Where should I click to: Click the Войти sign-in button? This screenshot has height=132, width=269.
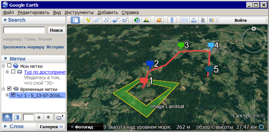240,20
